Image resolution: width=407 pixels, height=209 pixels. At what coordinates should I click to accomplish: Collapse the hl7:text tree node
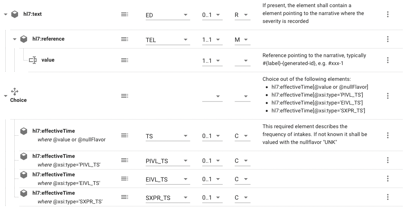tap(5, 14)
